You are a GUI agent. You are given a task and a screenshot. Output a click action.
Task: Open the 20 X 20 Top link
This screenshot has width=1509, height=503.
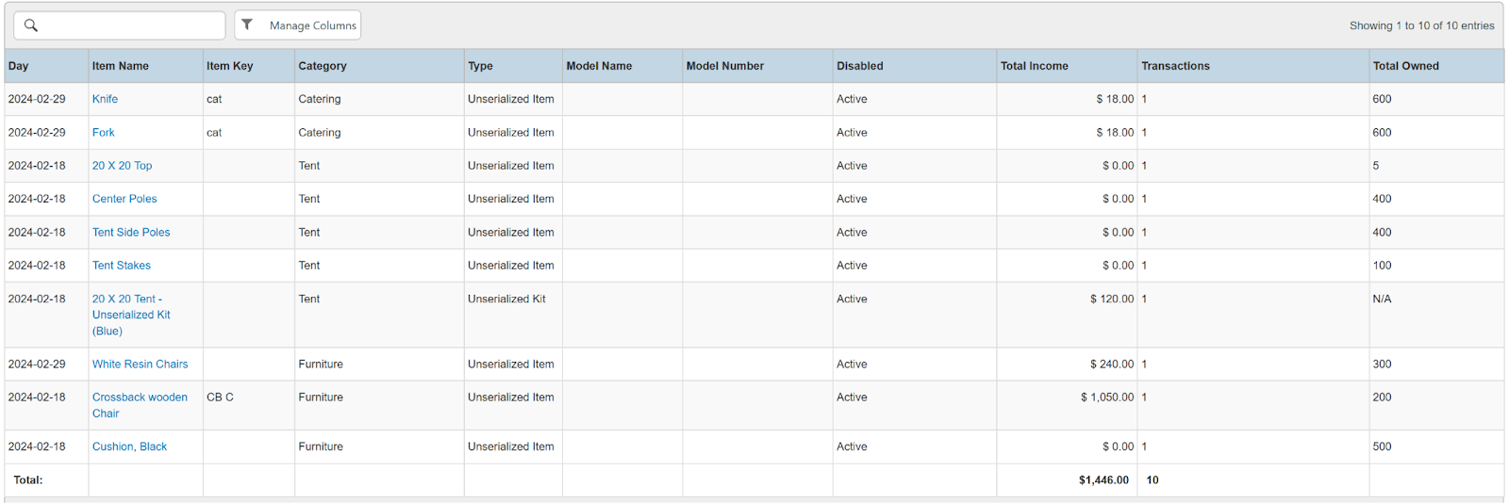tap(122, 166)
